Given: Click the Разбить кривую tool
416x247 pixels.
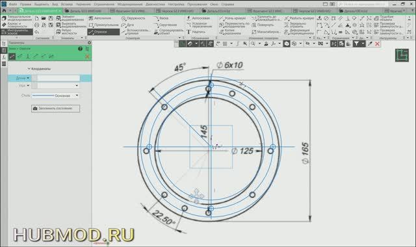Looking at the screenshot, I should [x=299, y=18].
